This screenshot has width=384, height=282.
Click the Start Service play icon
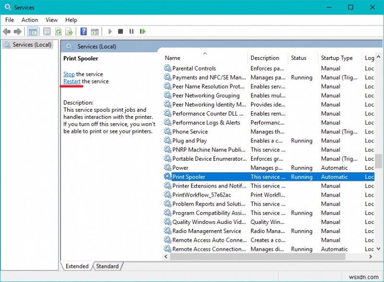pos(110,31)
